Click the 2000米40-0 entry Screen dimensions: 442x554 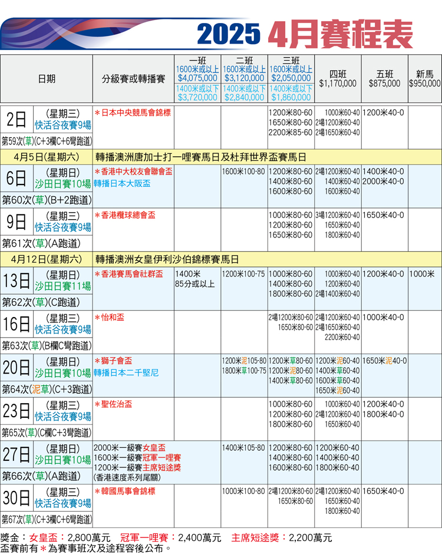coord(383,182)
